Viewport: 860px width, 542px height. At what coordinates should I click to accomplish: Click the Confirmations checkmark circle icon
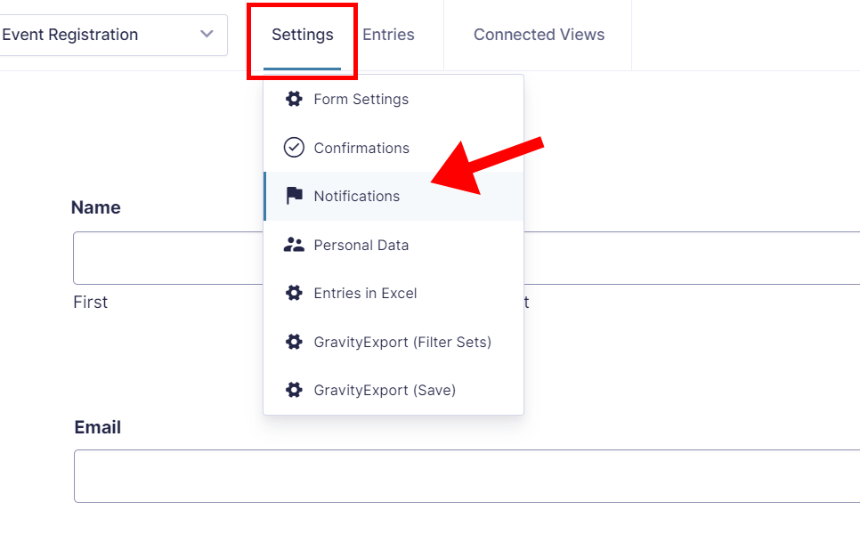294,148
